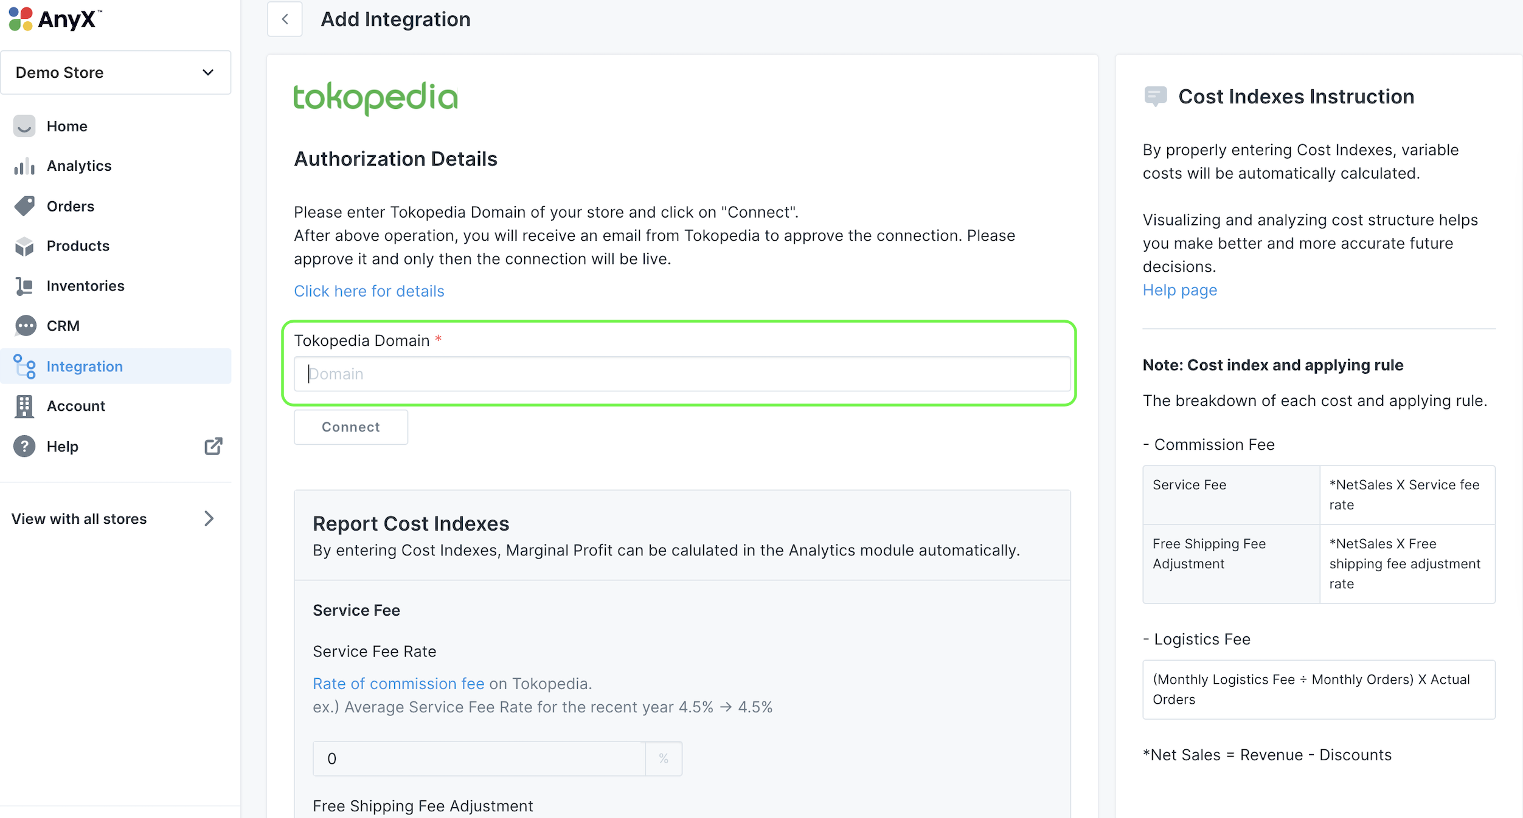Select Integration menu item

click(x=85, y=366)
